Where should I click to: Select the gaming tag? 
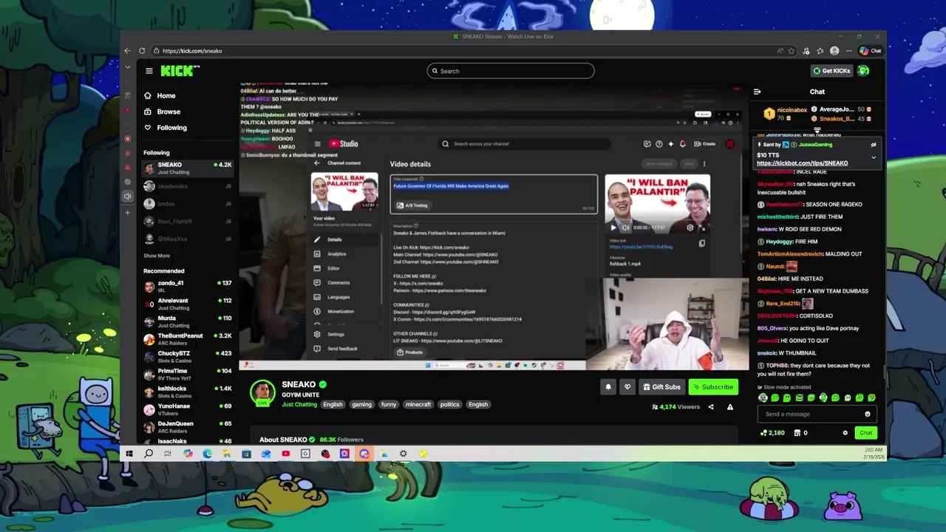point(361,404)
